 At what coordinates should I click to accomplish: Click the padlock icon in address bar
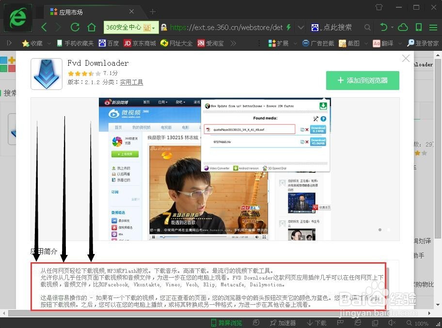164,27
